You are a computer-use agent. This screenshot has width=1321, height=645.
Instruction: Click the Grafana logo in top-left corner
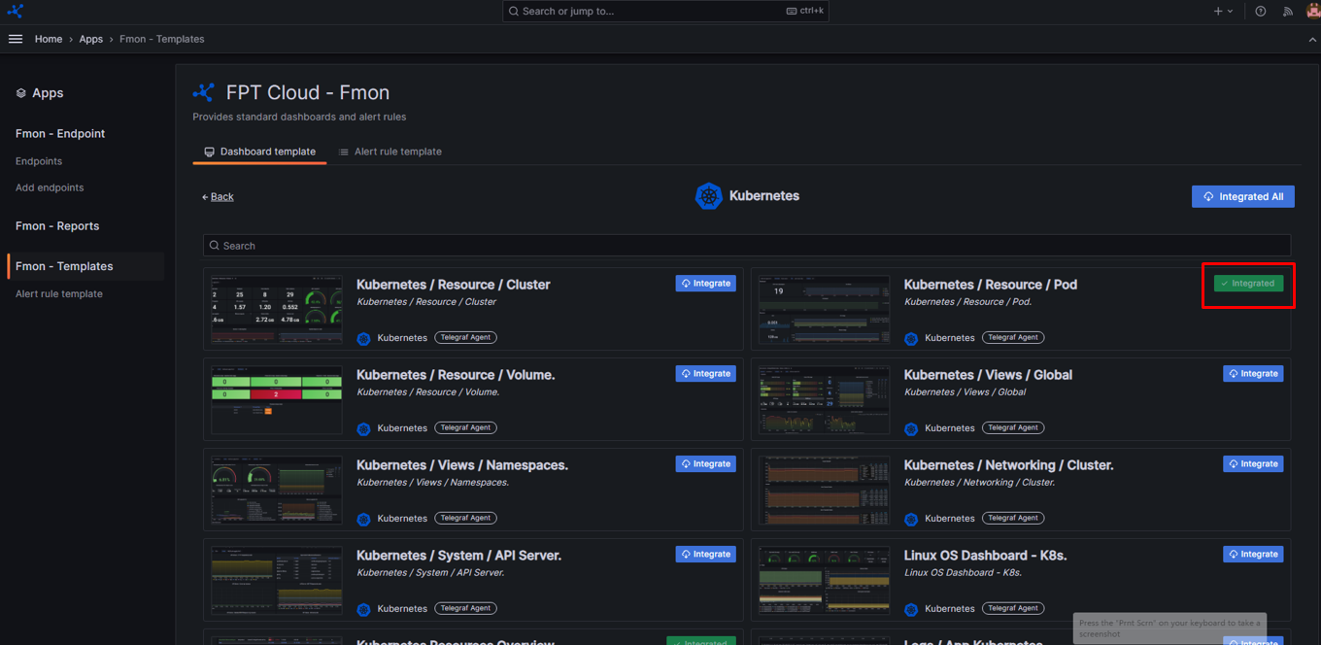click(15, 12)
